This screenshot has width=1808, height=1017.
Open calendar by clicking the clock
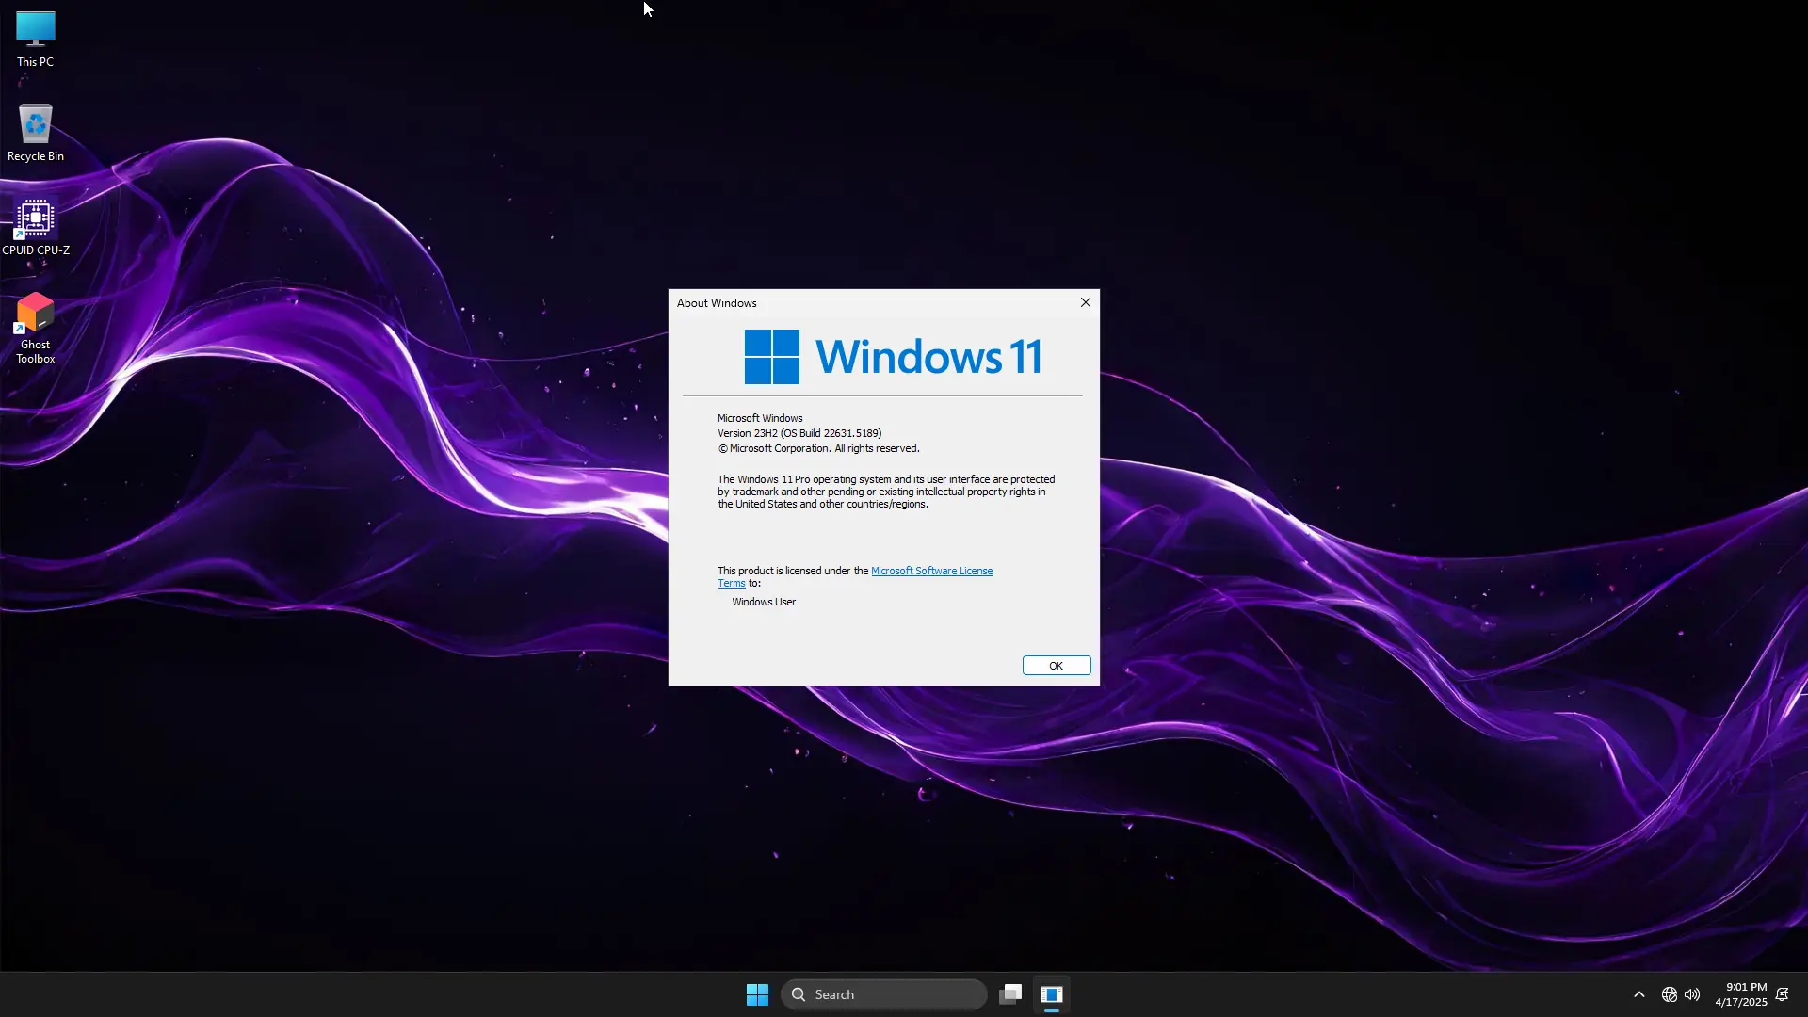pos(1744,986)
